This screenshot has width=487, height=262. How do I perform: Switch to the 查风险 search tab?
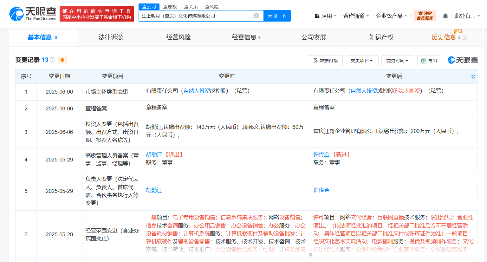coord(212,7)
